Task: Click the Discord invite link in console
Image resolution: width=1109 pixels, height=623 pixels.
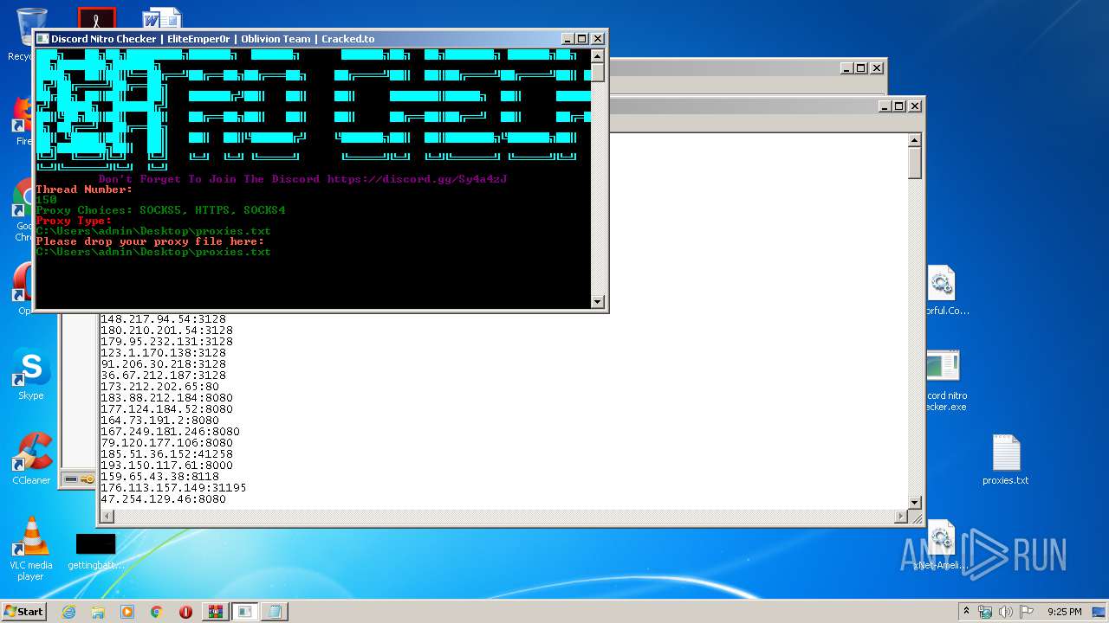Action: 417,179
